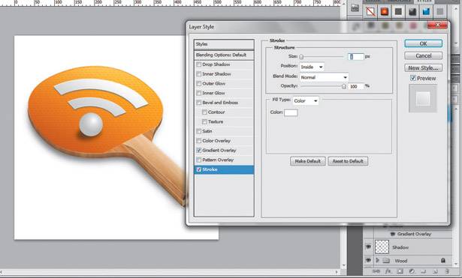Open the fx add layer style menu

coord(388,271)
